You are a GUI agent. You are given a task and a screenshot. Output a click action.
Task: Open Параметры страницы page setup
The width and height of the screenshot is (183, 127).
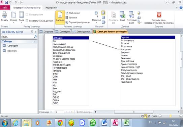(x=78, y=22)
